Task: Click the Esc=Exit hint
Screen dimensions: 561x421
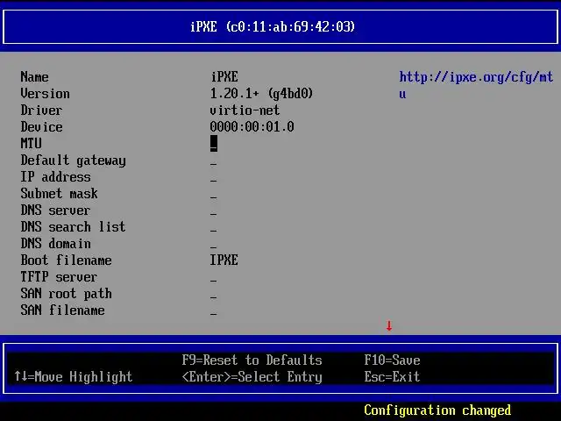Action: coord(392,376)
